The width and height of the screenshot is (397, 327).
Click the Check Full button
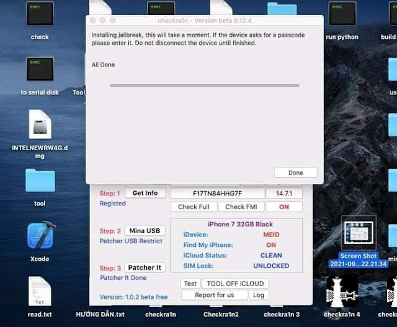[x=194, y=207]
